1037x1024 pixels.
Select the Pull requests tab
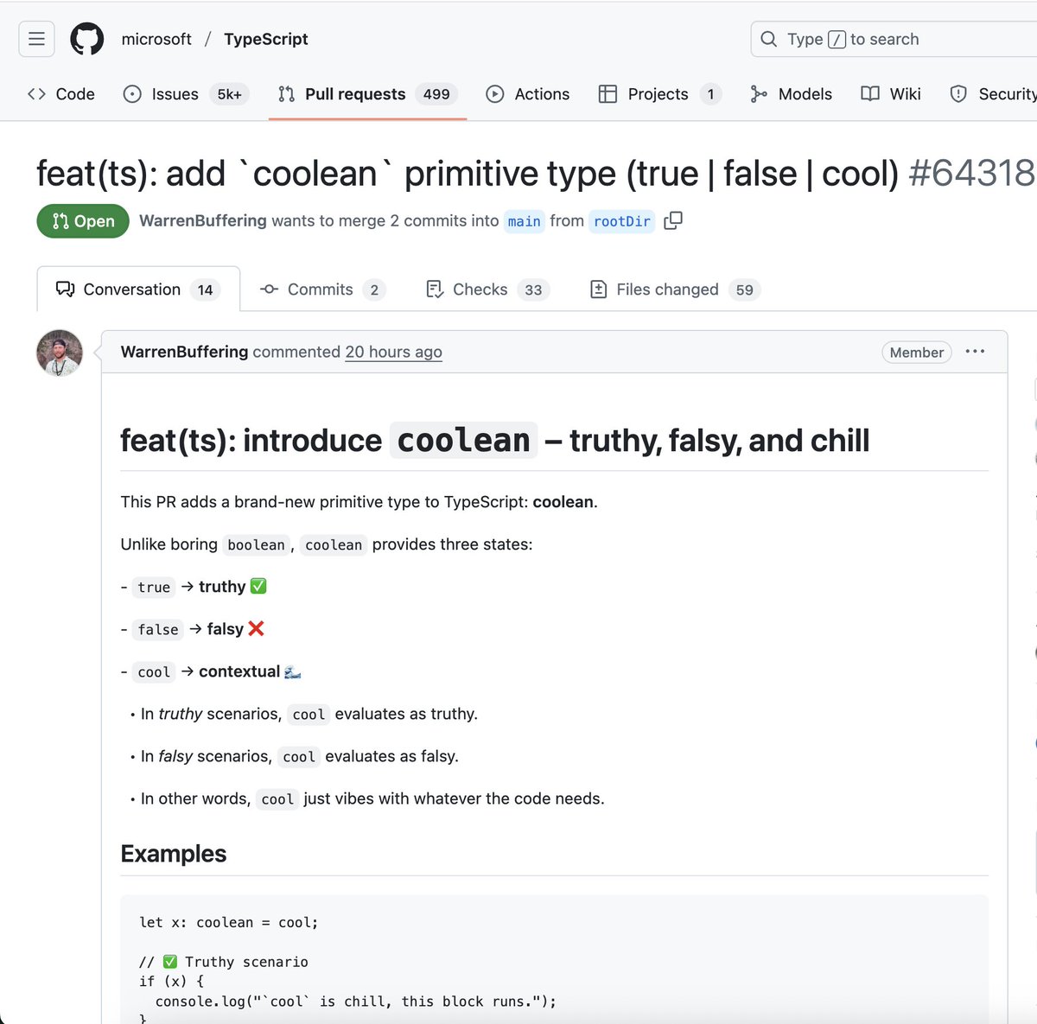click(368, 94)
